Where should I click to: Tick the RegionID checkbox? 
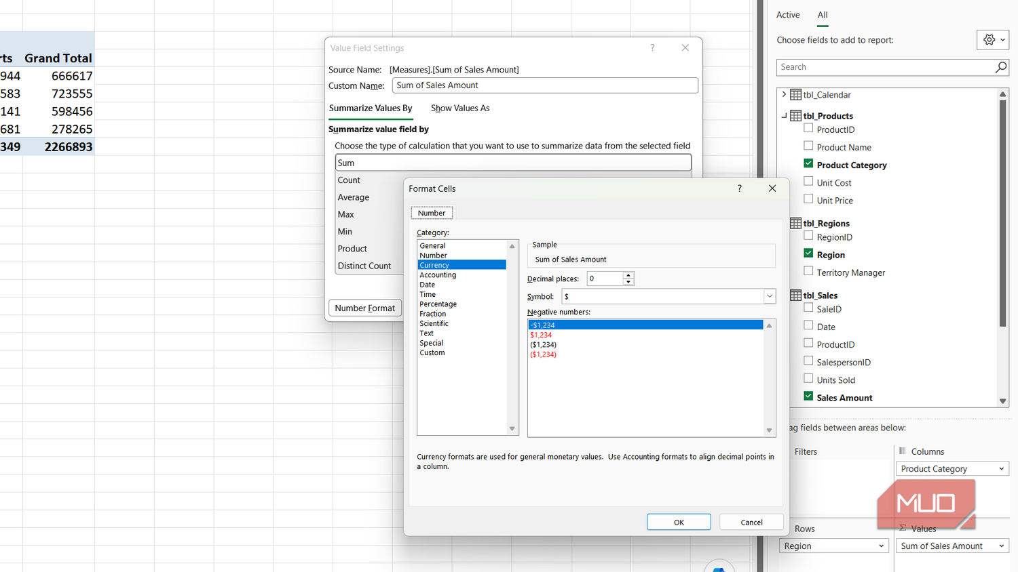pos(808,236)
